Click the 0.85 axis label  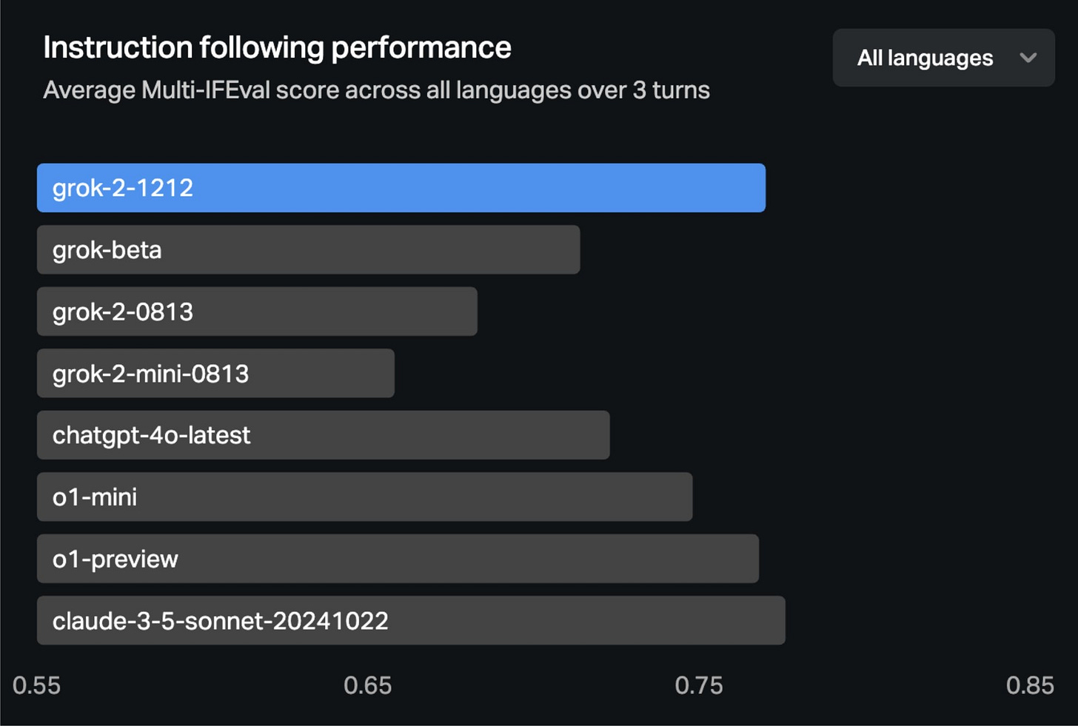tap(1030, 685)
